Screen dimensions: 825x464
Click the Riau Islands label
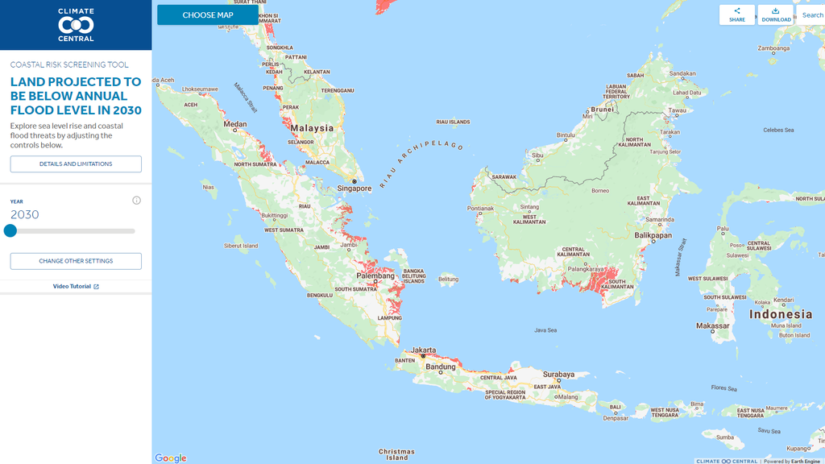click(453, 122)
